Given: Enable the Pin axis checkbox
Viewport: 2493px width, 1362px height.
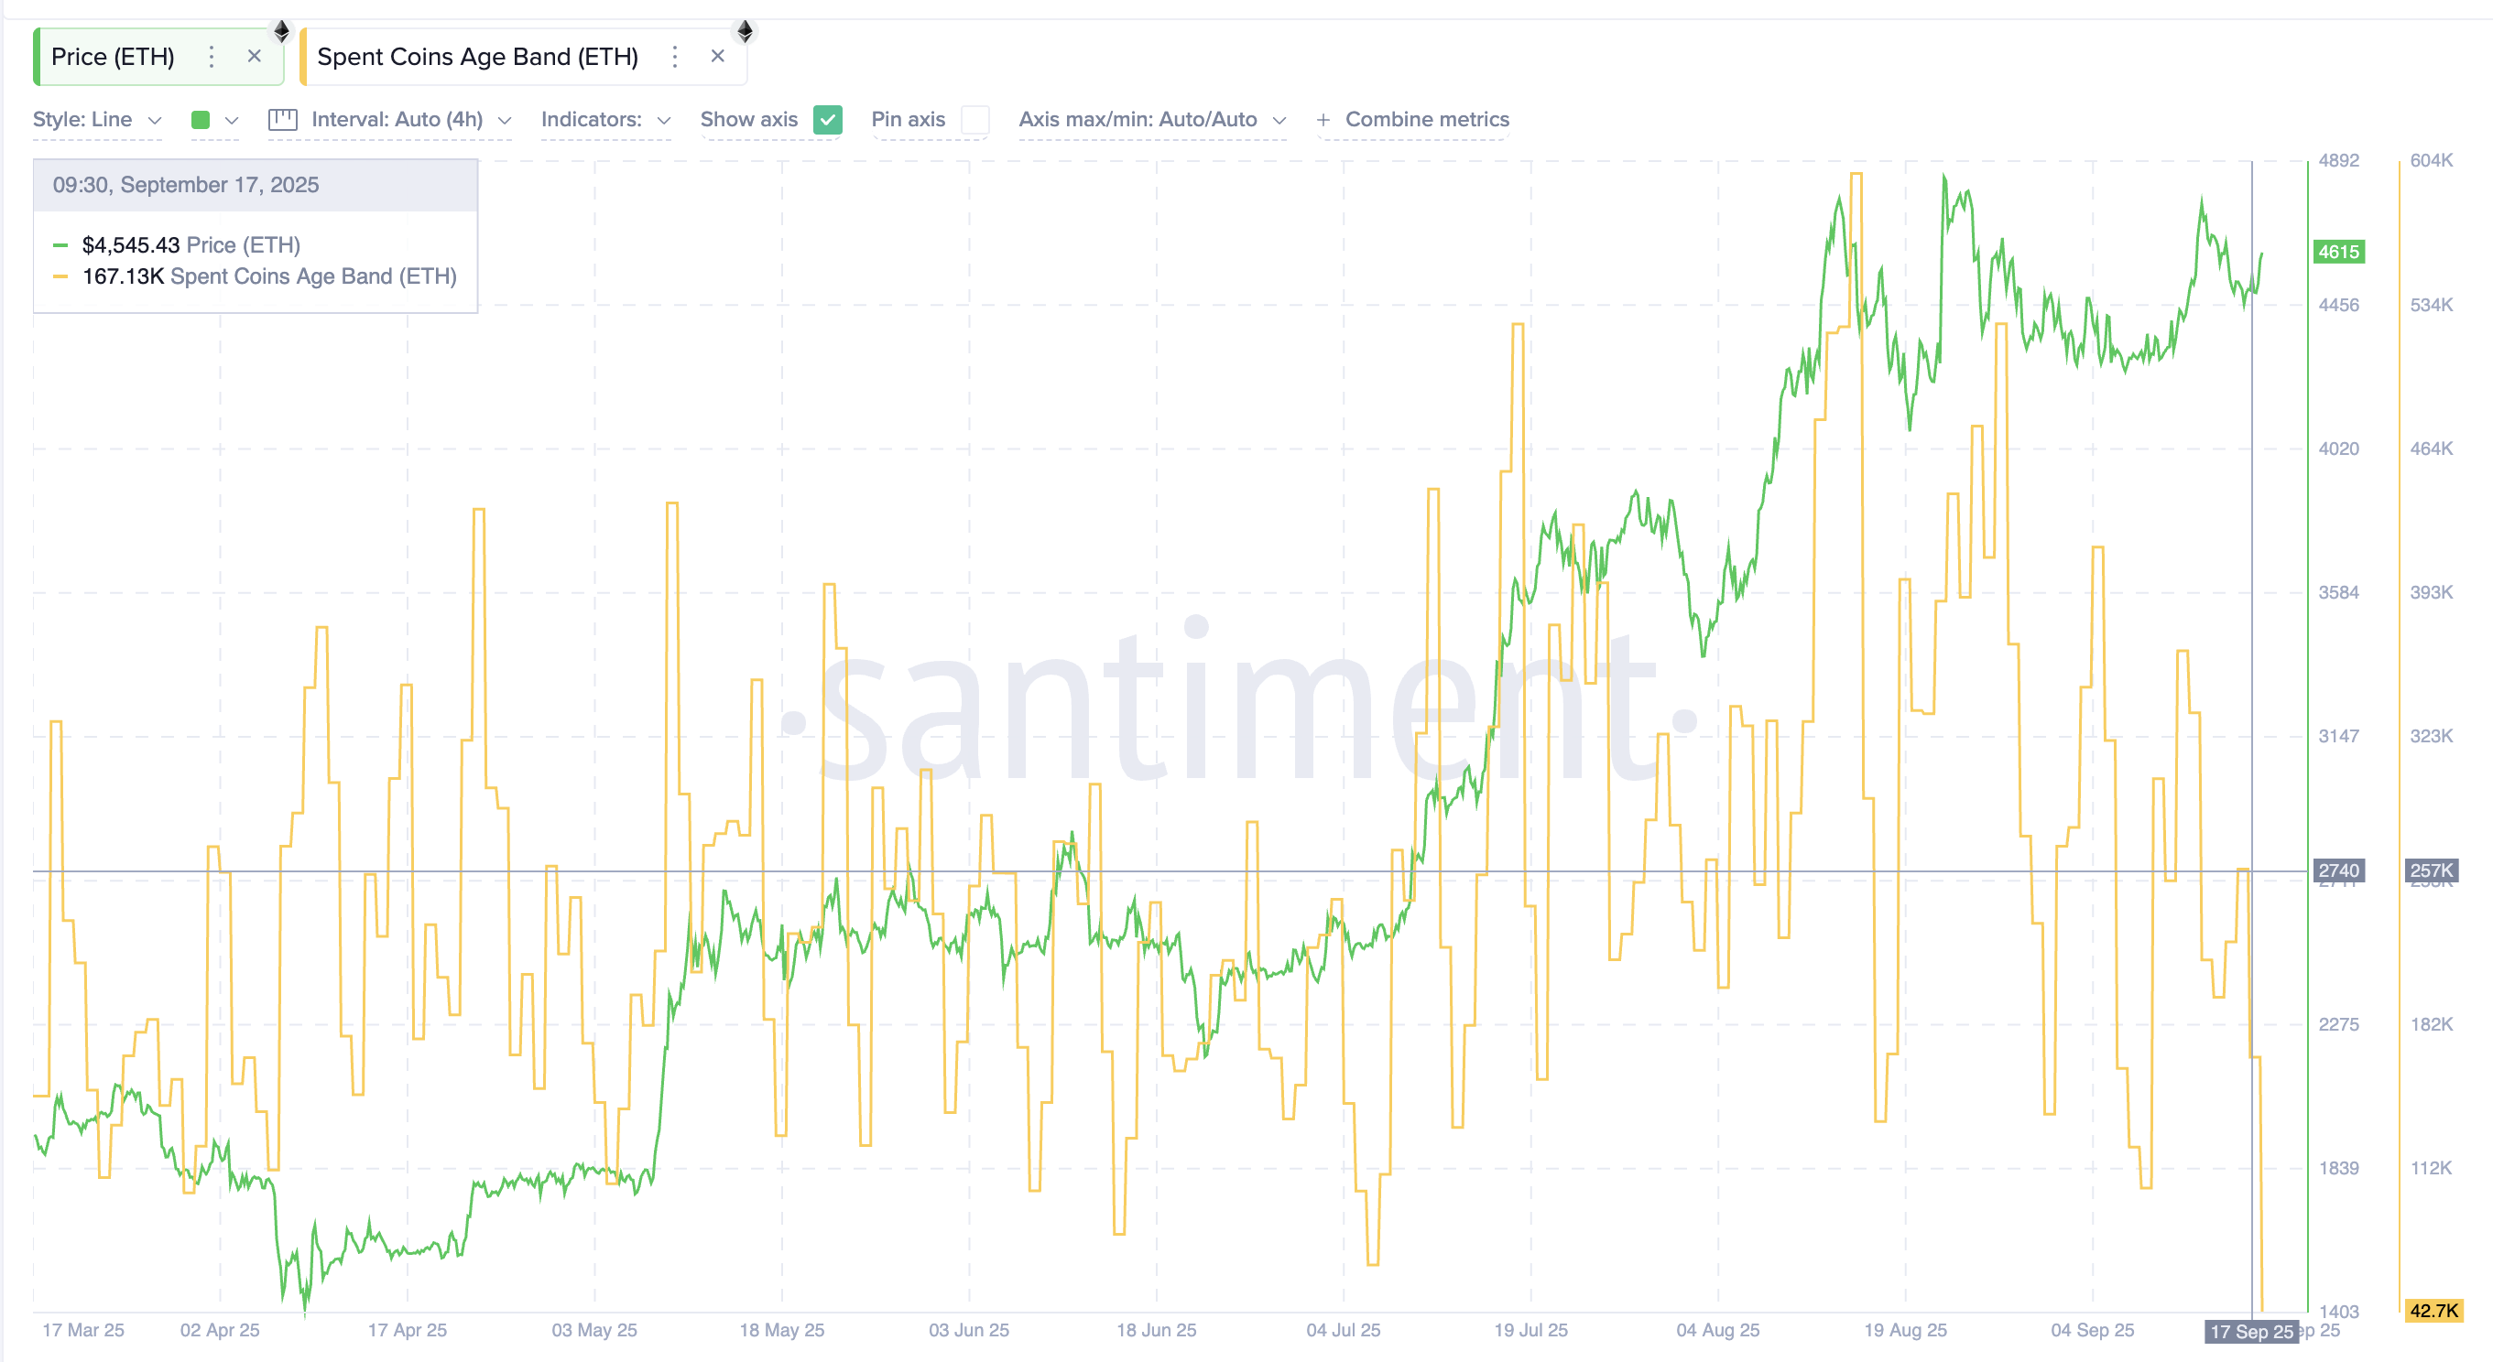Looking at the screenshot, I should tap(977, 120).
